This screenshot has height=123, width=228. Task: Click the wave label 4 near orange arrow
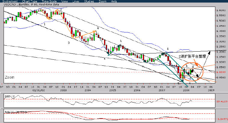pos(98,28)
